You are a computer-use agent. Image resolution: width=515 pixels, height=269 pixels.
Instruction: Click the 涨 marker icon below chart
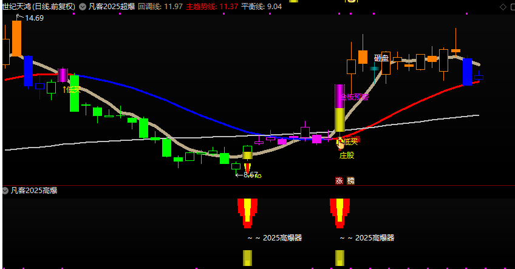pyautogui.click(x=339, y=181)
